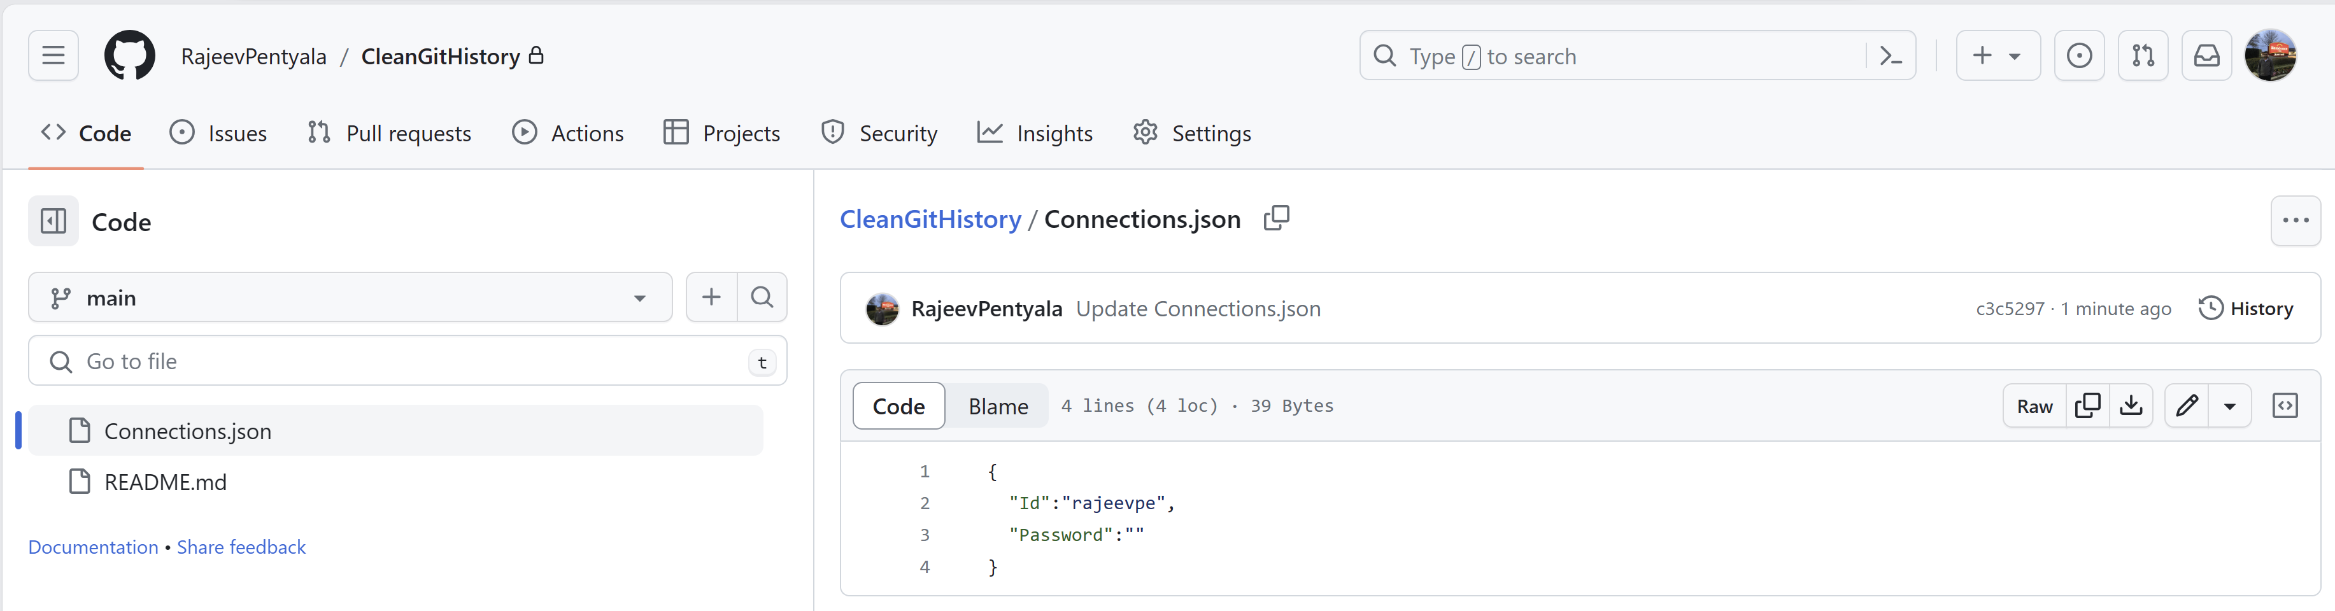
Task: Open the Share feedback link
Action: click(240, 547)
